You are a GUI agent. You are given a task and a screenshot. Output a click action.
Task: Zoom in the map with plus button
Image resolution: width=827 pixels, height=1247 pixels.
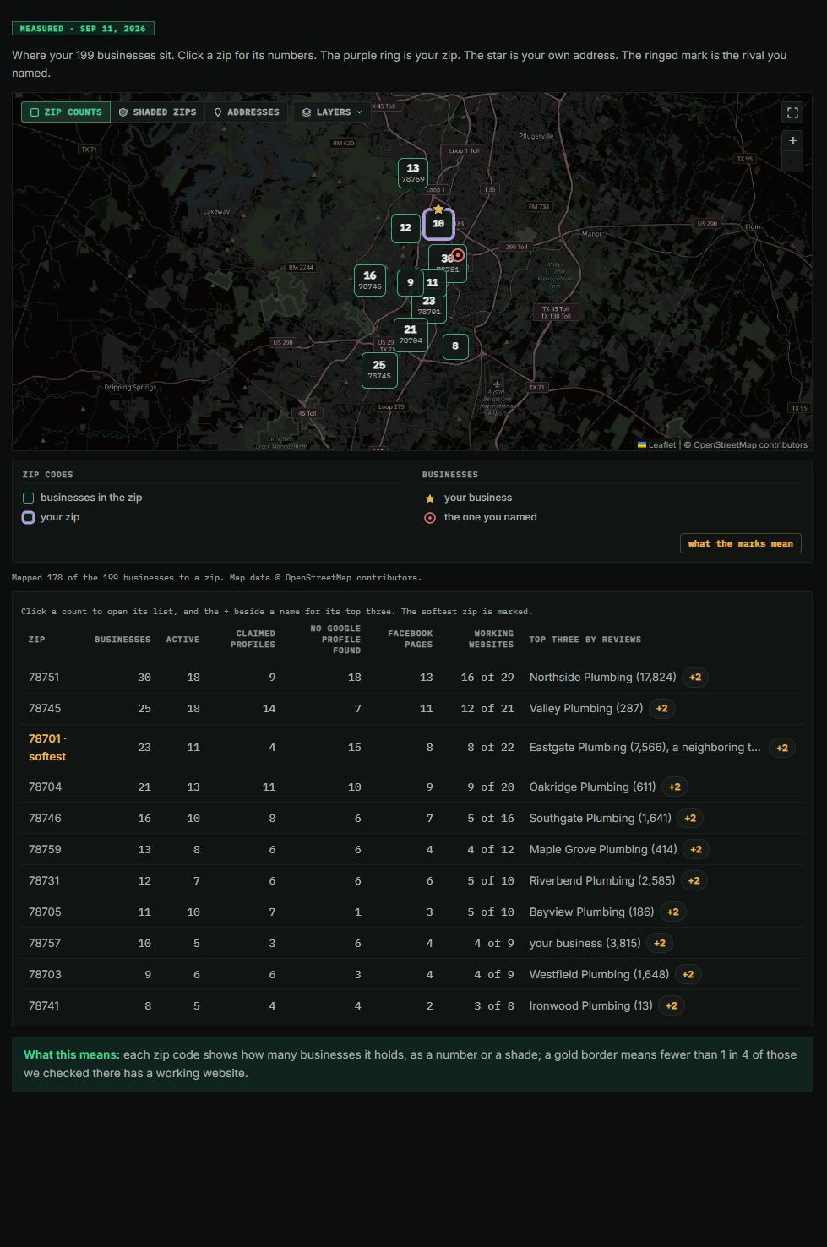tap(792, 140)
